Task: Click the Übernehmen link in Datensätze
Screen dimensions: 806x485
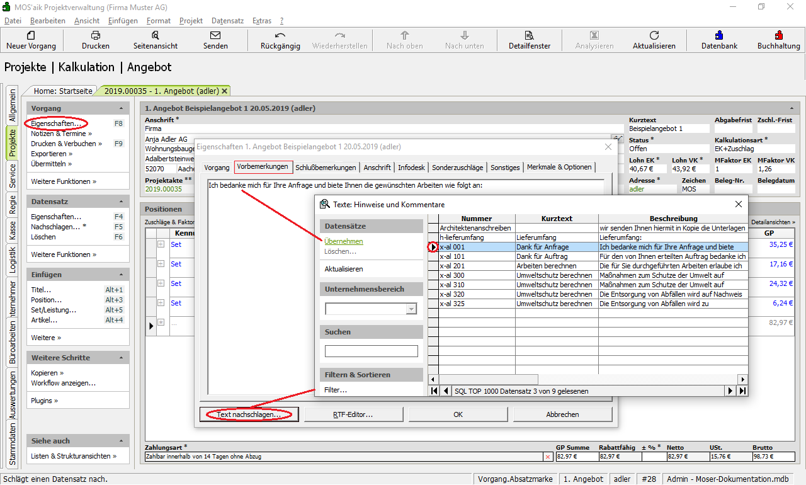Action: click(343, 241)
